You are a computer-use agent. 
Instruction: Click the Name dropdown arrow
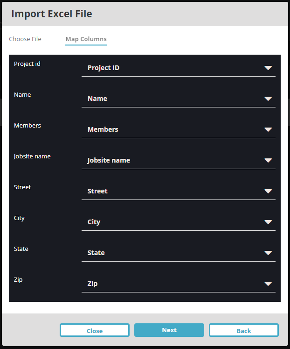tap(268, 99)
